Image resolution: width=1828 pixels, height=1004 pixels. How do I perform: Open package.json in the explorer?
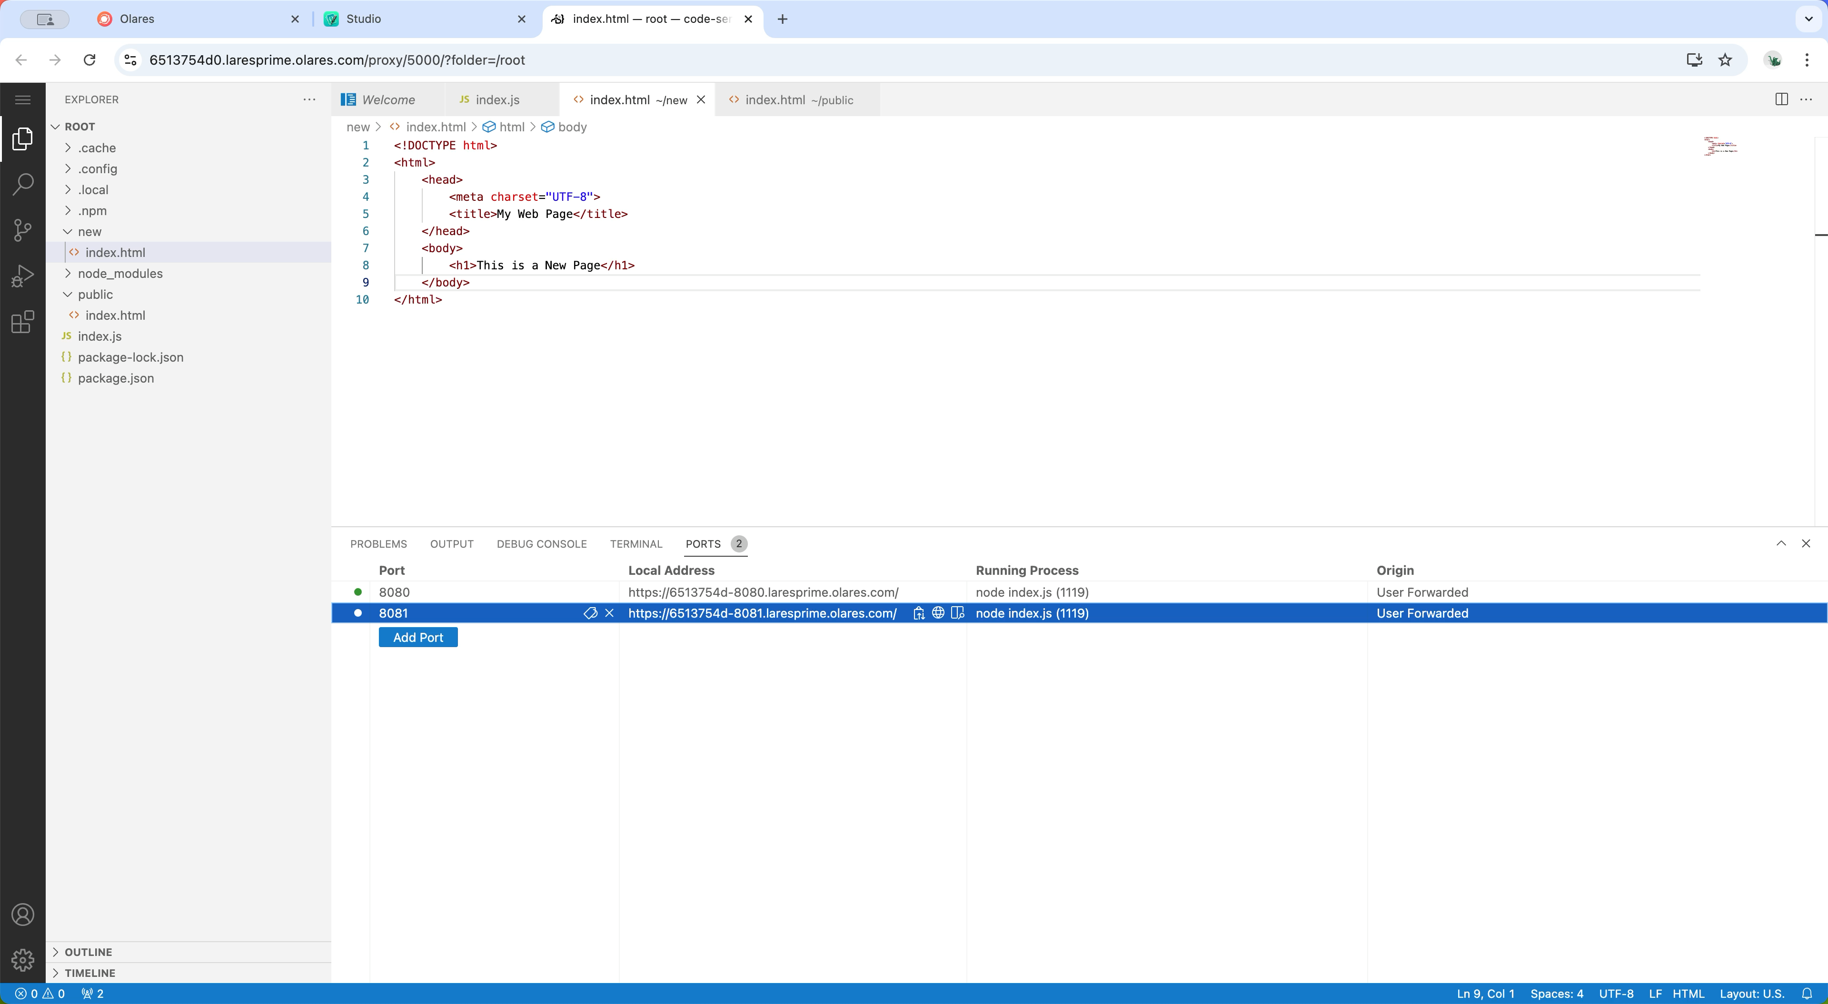(116, 378)
